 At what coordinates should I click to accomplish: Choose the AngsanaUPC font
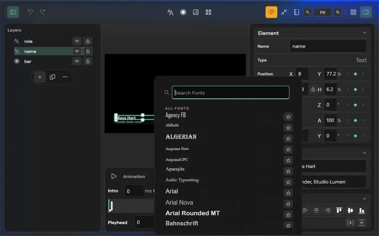[x=177, y=160]
